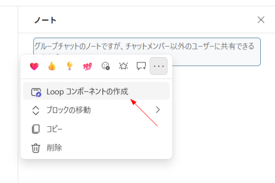Screen dimensions: 275x183
Task: Choose the light bulb reaction
Action: coord(69,66)
